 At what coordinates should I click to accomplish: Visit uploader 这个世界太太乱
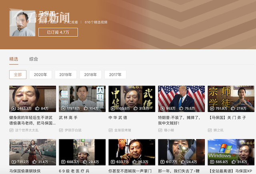coord(27,130)
